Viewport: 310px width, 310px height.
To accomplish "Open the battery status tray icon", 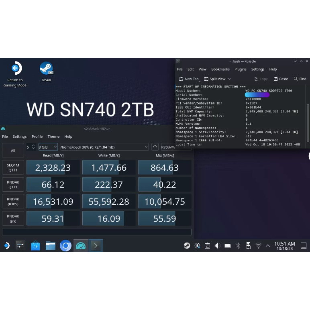I will tap(228, 246).
